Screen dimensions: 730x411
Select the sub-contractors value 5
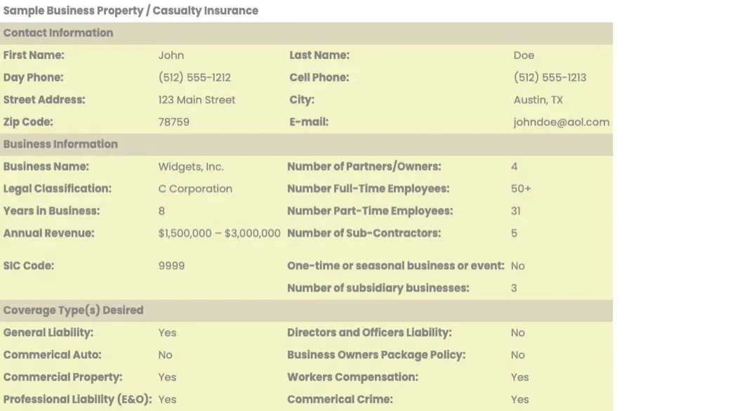(x=514, y=233)
